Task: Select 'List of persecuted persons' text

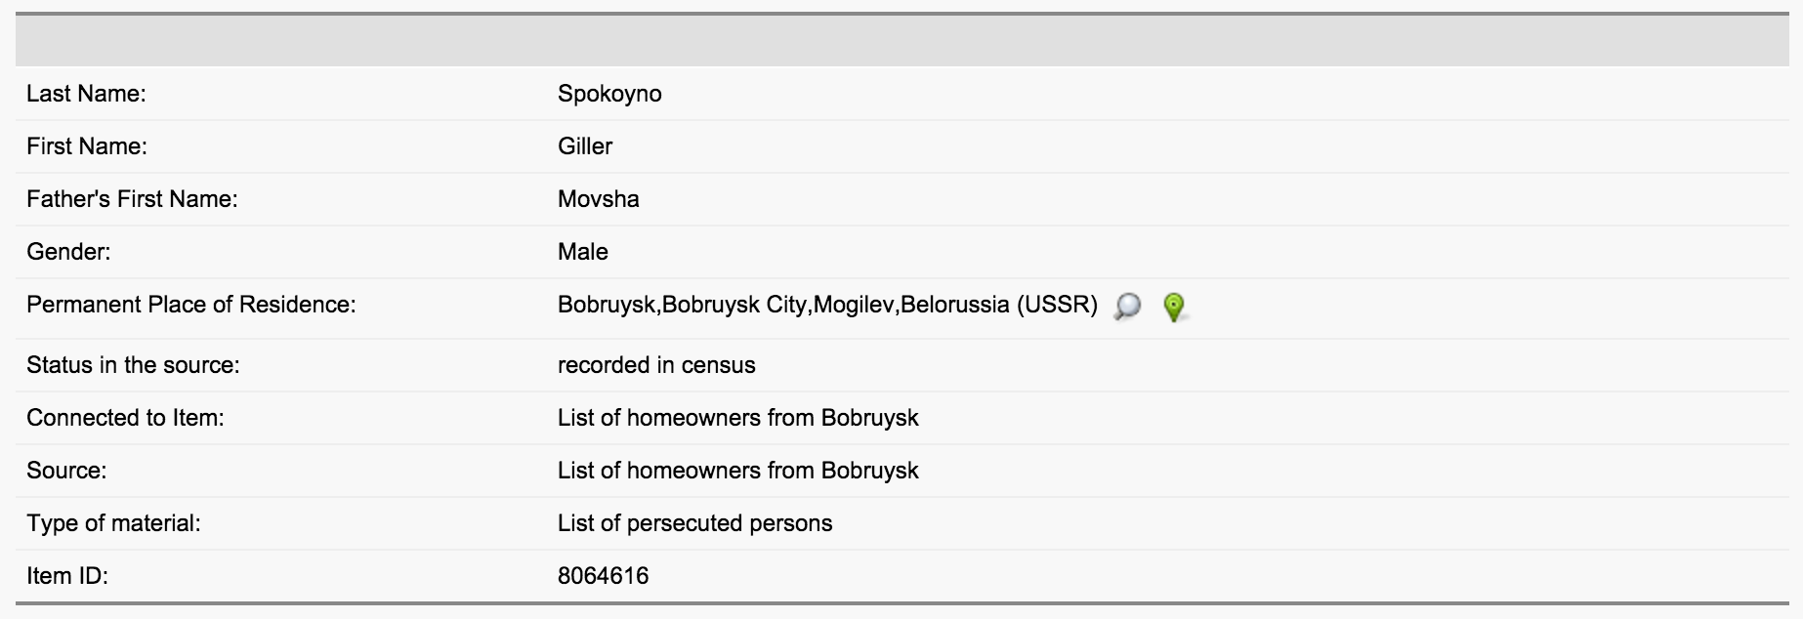Action: pyautogui.click(x=694, y=523)
